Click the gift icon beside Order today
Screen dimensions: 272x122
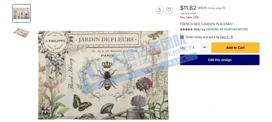pos(182,37)
